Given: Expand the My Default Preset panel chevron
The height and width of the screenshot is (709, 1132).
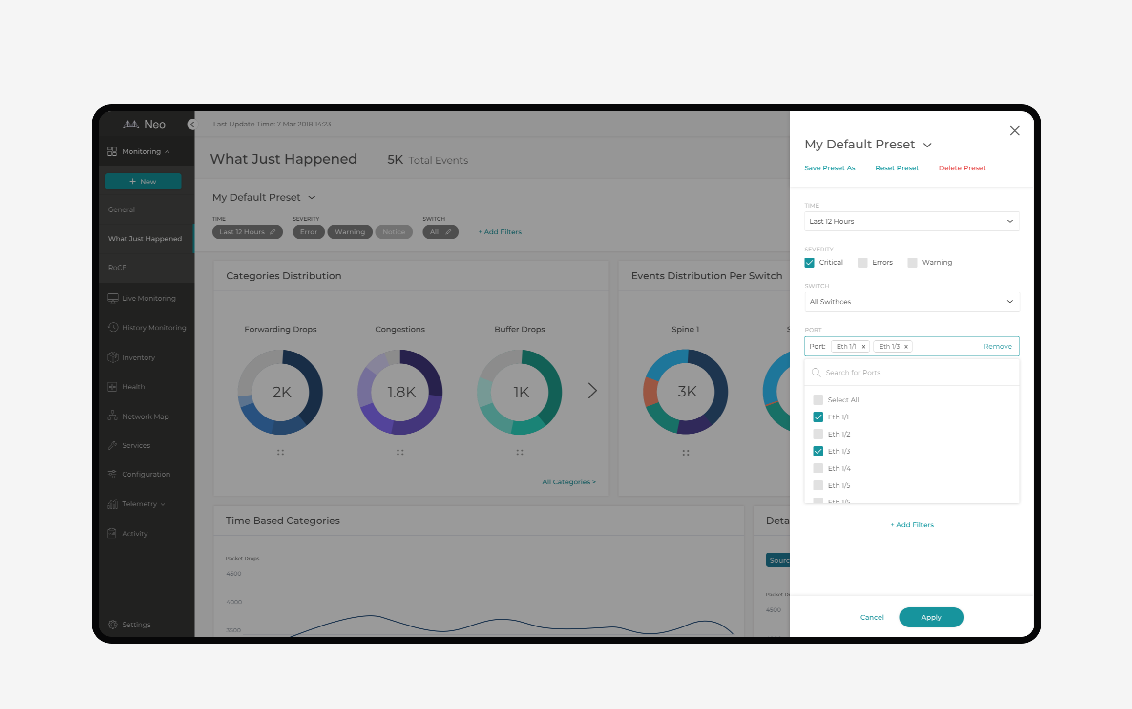Looking at the screenshot, I should [927, 145].
